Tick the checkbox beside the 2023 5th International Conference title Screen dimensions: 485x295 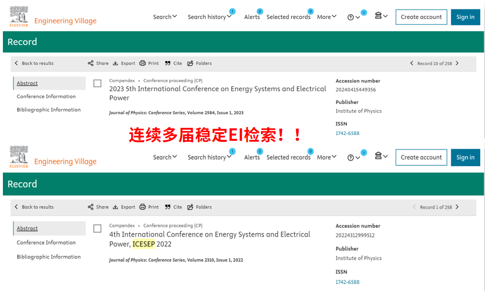98,84
